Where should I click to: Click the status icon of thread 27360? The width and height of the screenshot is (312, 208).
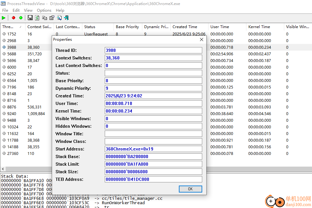(4, 154)
